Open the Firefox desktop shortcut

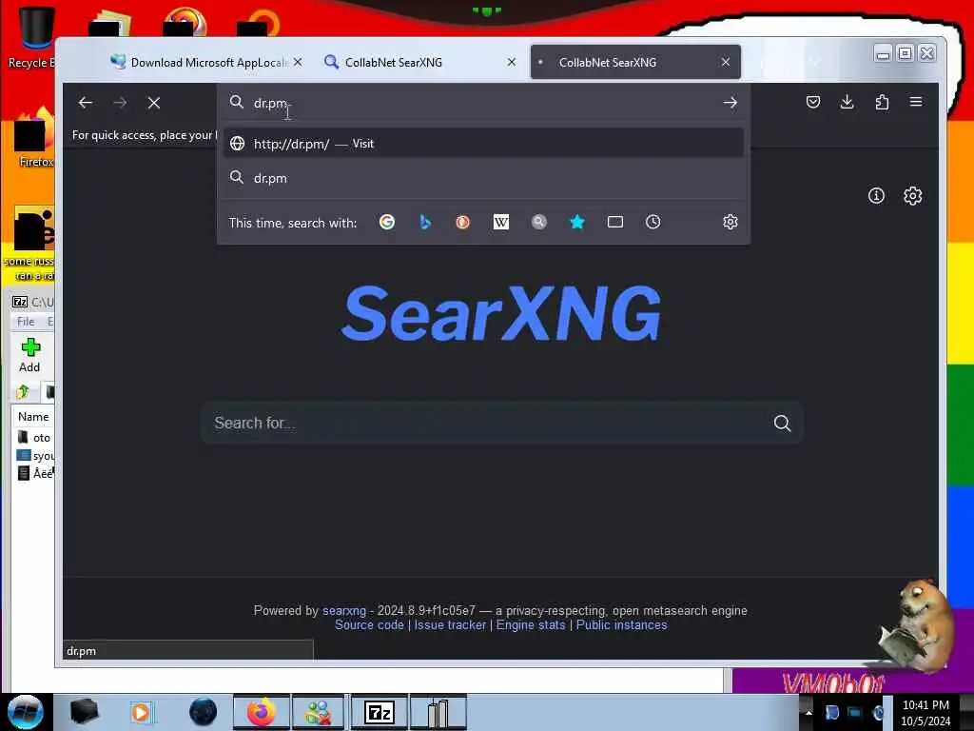32,138
